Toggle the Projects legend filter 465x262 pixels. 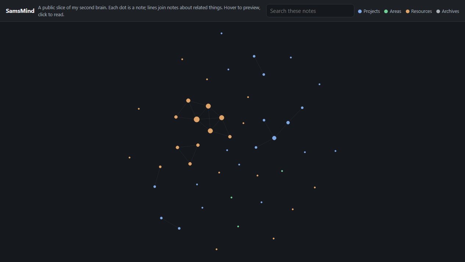click(x=369, y=11)
